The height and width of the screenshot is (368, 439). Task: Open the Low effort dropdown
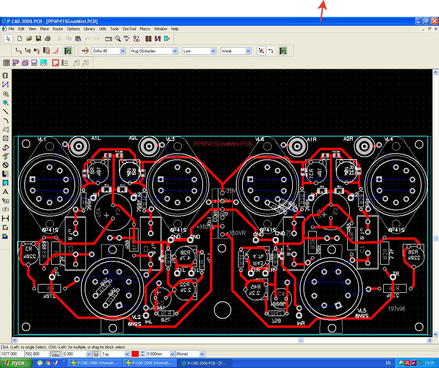tap(213, 51)
